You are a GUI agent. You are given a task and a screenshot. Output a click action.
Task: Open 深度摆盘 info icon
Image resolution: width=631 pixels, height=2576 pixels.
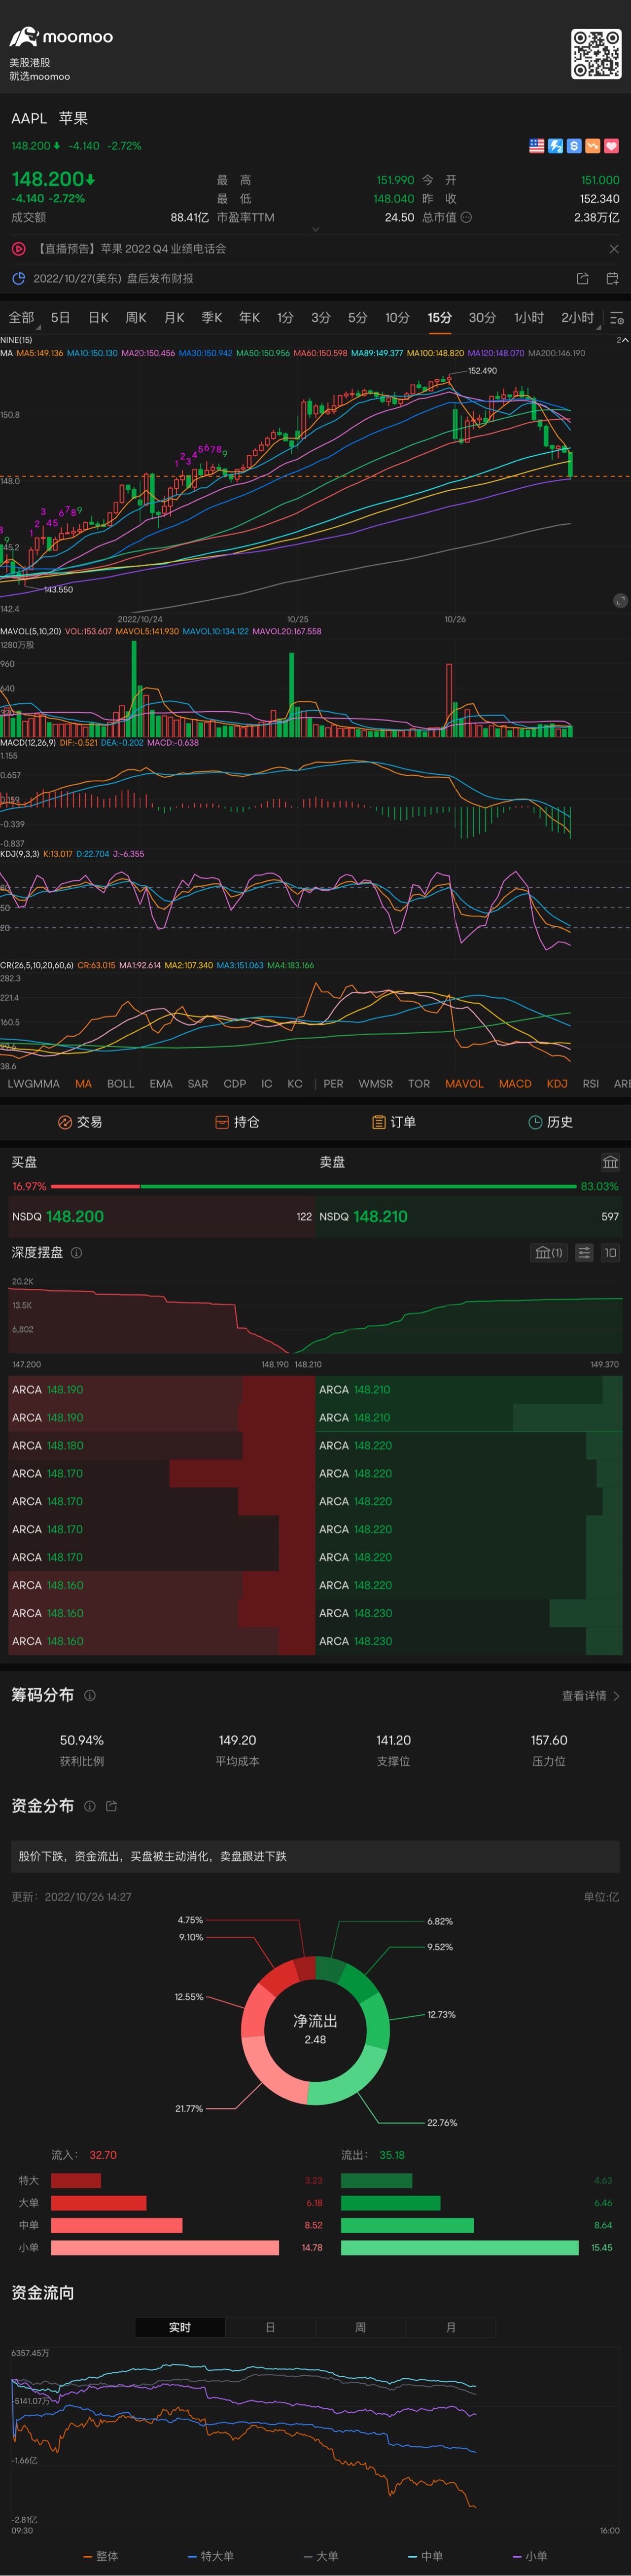[77, 1253]
